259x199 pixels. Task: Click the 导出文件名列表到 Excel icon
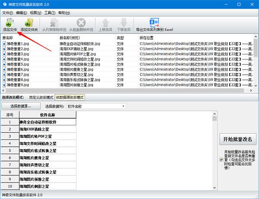pos(154,22)
